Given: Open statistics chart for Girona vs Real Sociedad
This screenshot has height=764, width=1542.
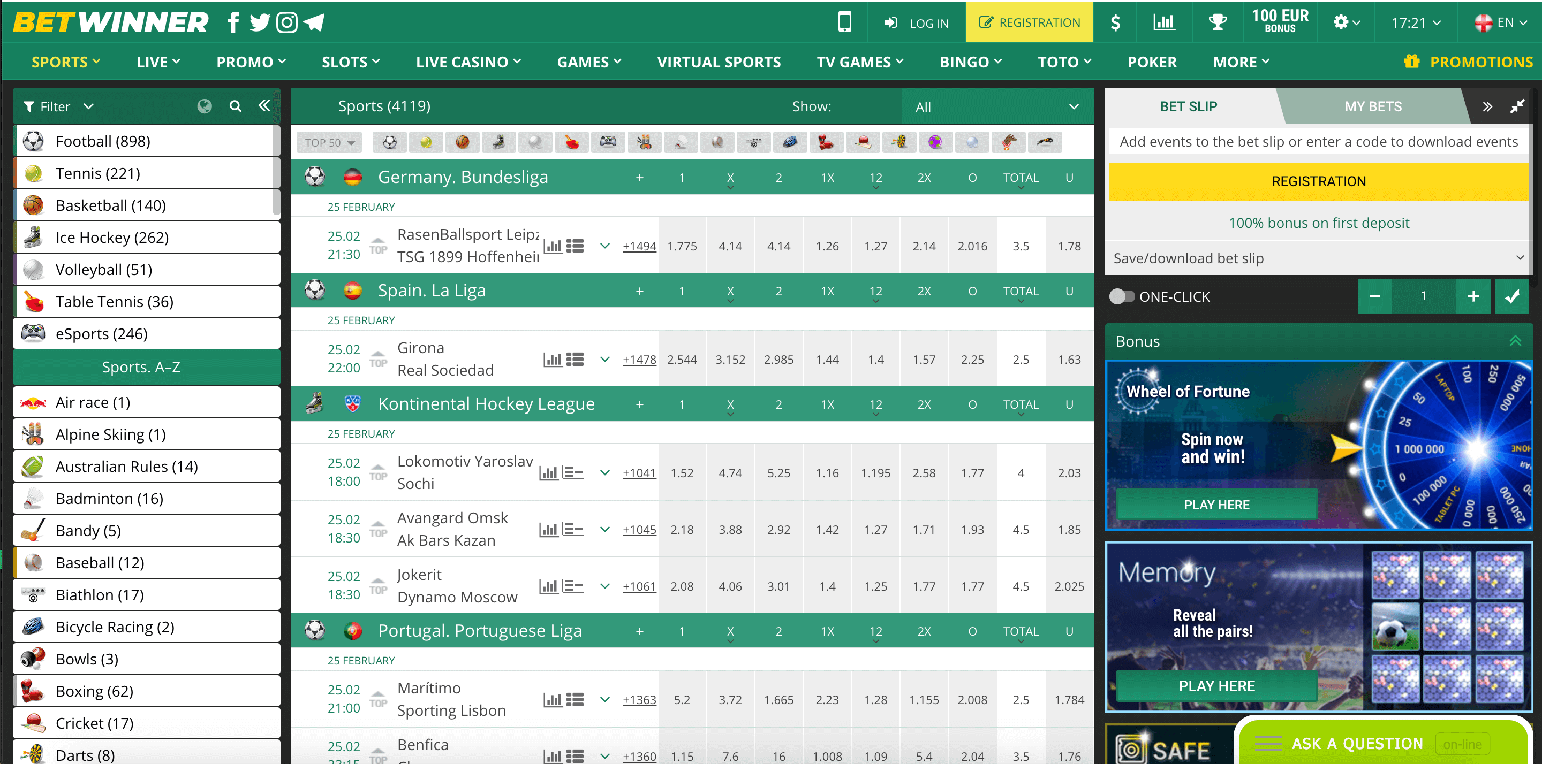Looking at the screenshot, I should pyautogui.click(x=553, y=360).
